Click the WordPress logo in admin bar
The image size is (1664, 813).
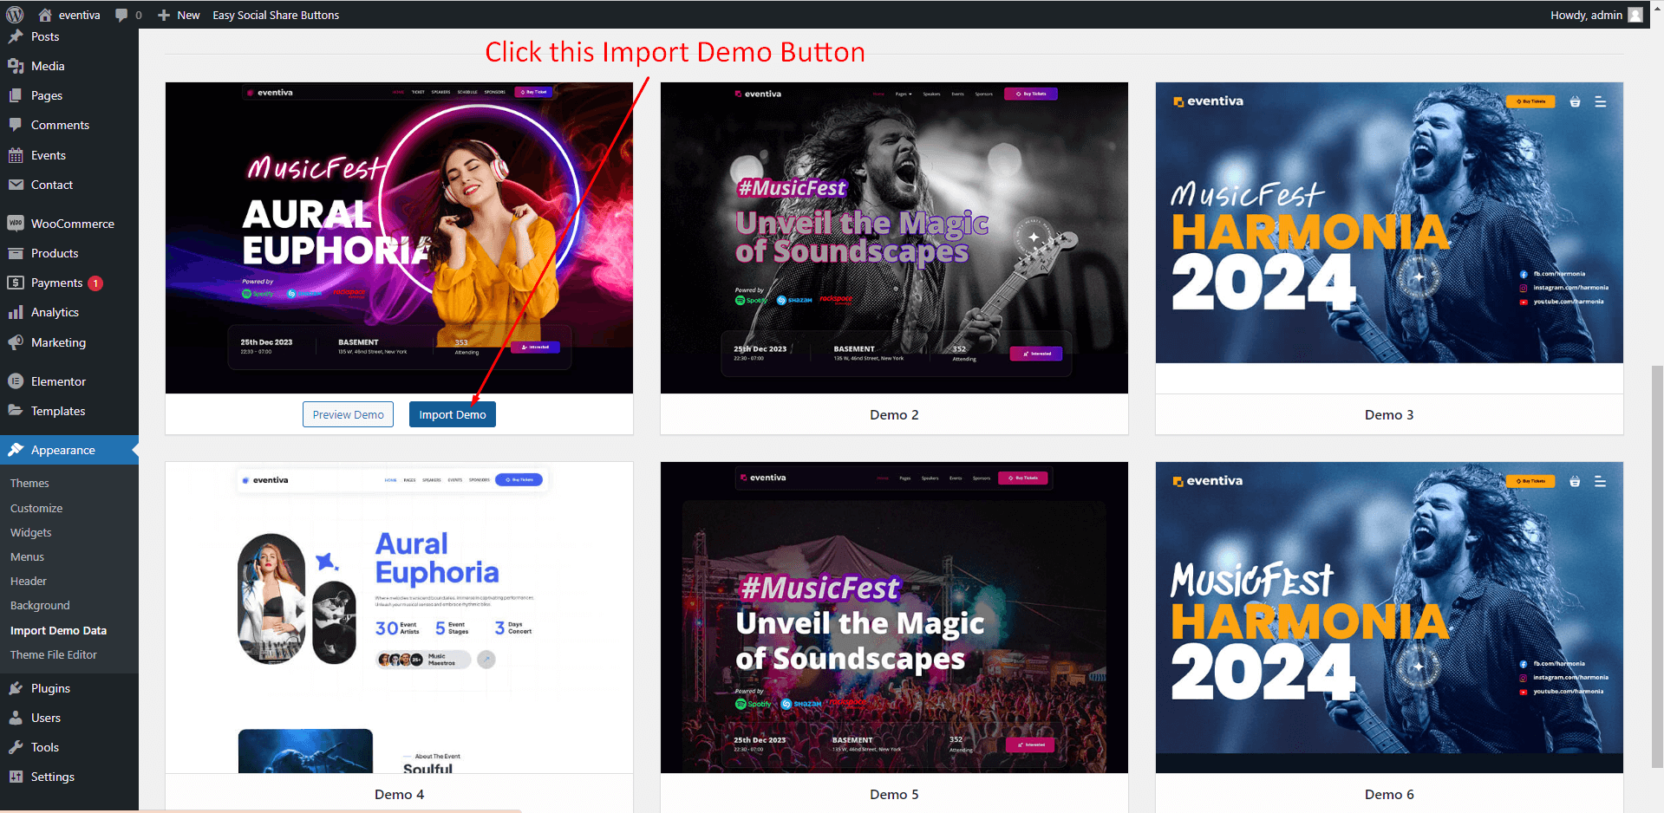pos(15,15)
